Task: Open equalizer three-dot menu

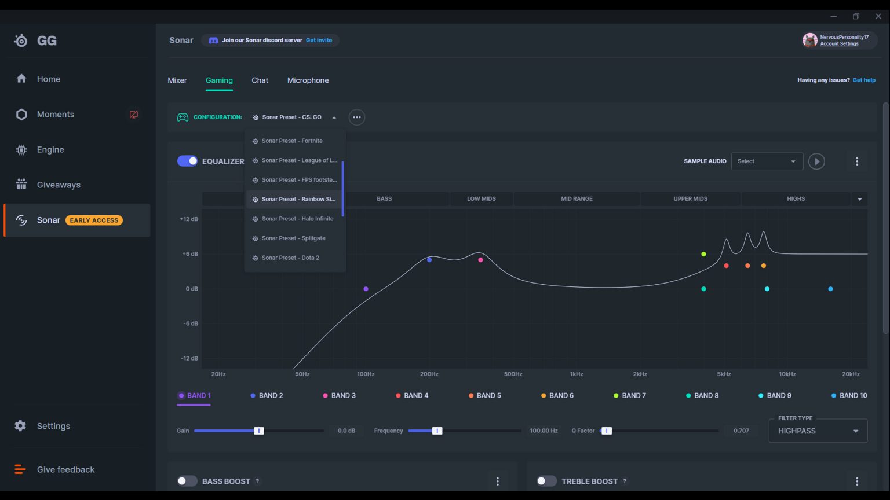Action: click(857, 161)
